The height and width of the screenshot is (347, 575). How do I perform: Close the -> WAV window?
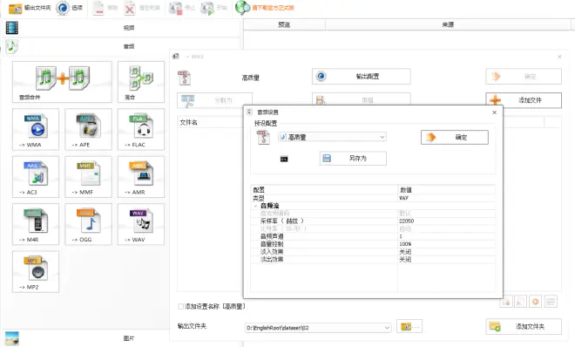[x=559, y=57]
